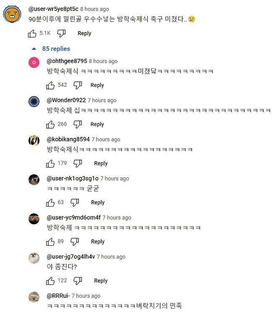Like the reply from @kobikang8594
This screenshot has width=277, height=315.
(x=50, y=163)
